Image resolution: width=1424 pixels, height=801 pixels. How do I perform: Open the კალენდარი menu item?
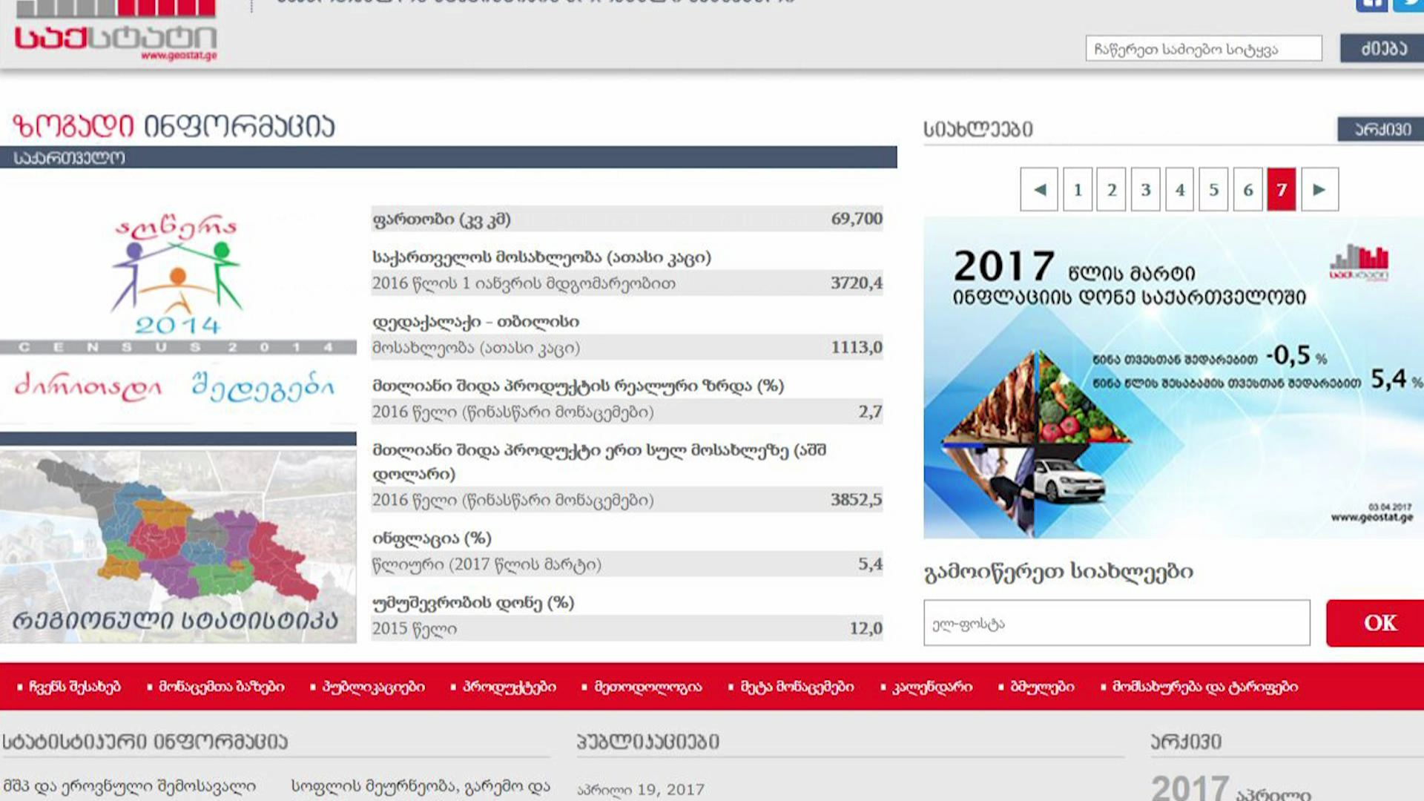coord(932,687)
